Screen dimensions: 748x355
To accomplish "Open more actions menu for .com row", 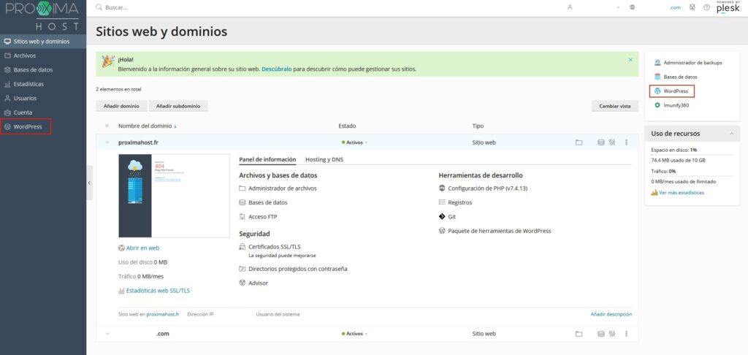I will [x=626, y=334].
